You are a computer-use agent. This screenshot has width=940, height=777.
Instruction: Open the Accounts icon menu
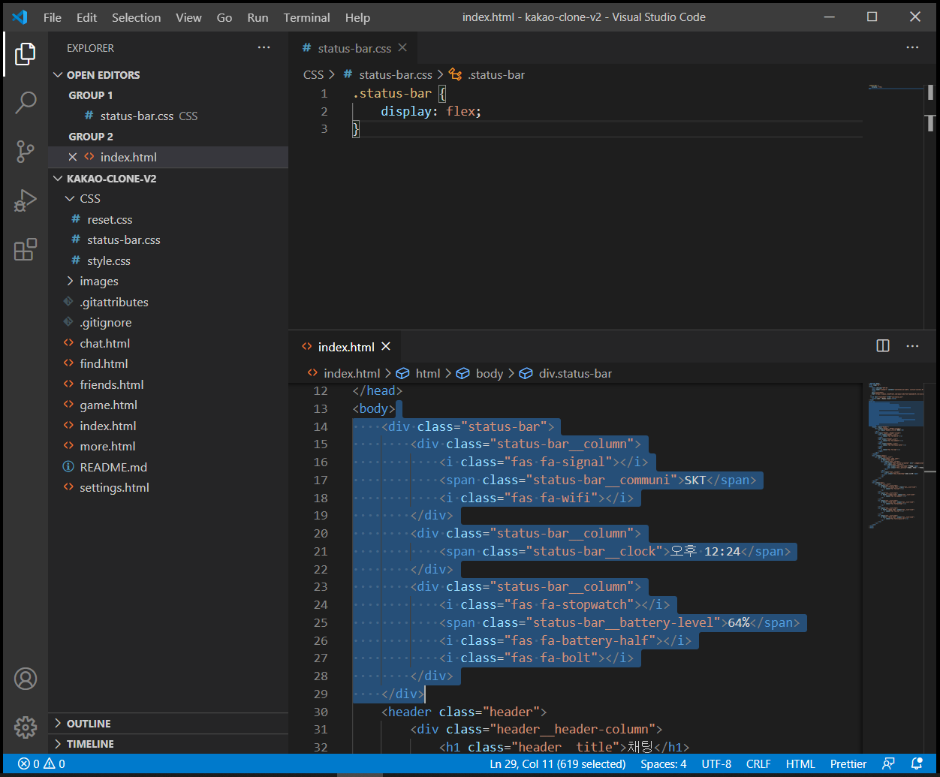tap(26, 679)
